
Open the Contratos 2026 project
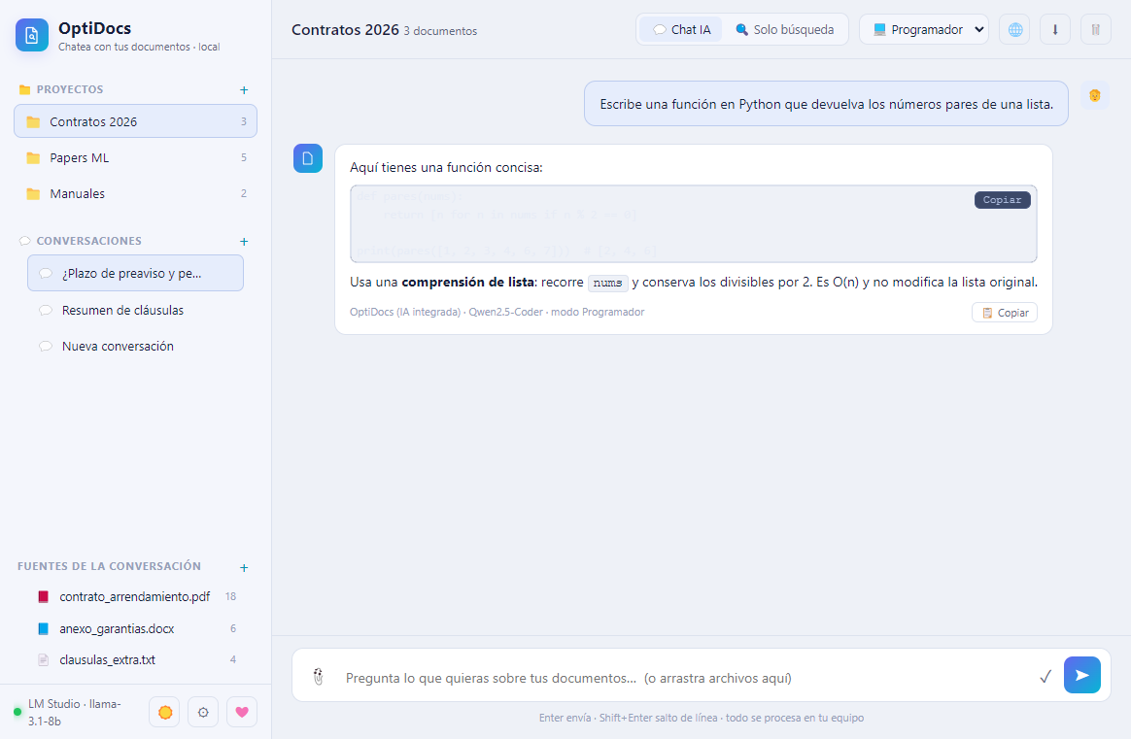[x=136, y=121]
